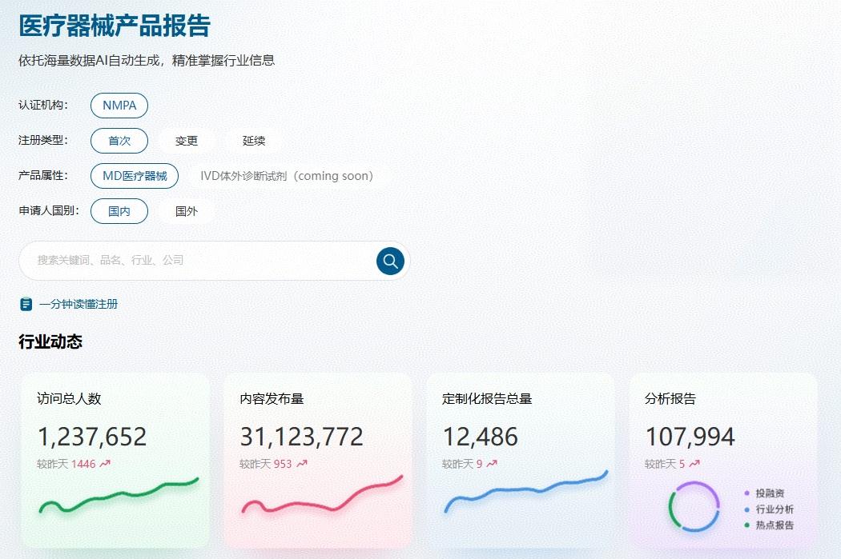Open the 一分钟读懂注册 guide link
Screen dimensions: 841x559
click(78, 304)
